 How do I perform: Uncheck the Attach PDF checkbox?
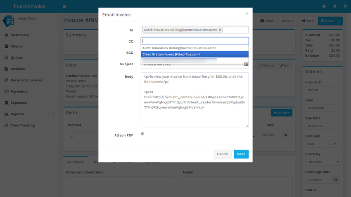tap(142, 134)
